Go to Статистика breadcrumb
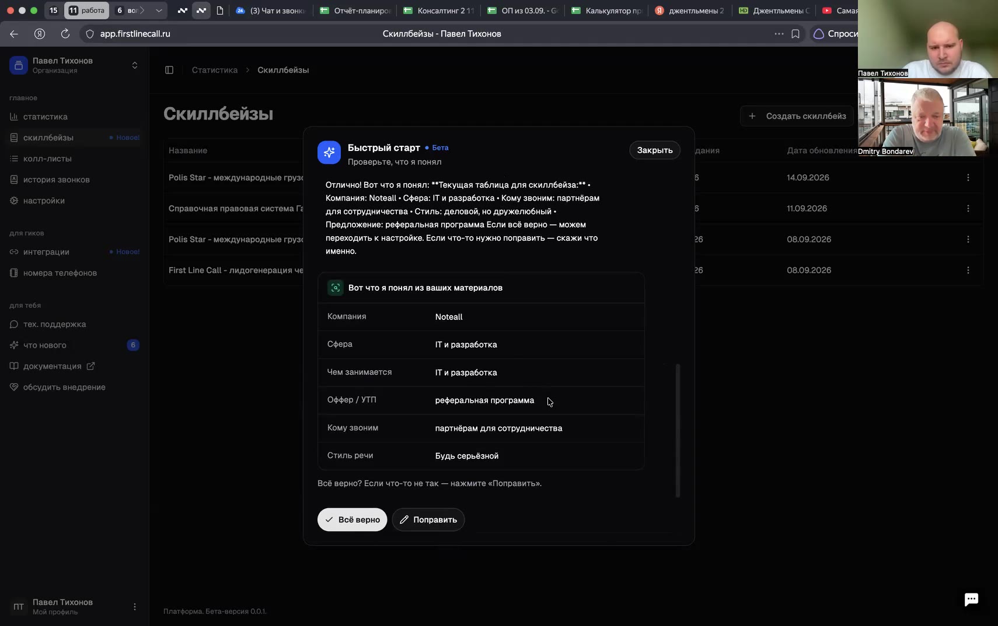 (x=215, y=70)
